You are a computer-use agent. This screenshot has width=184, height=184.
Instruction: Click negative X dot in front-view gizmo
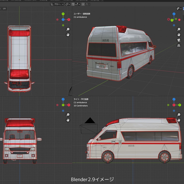[57, 105]
